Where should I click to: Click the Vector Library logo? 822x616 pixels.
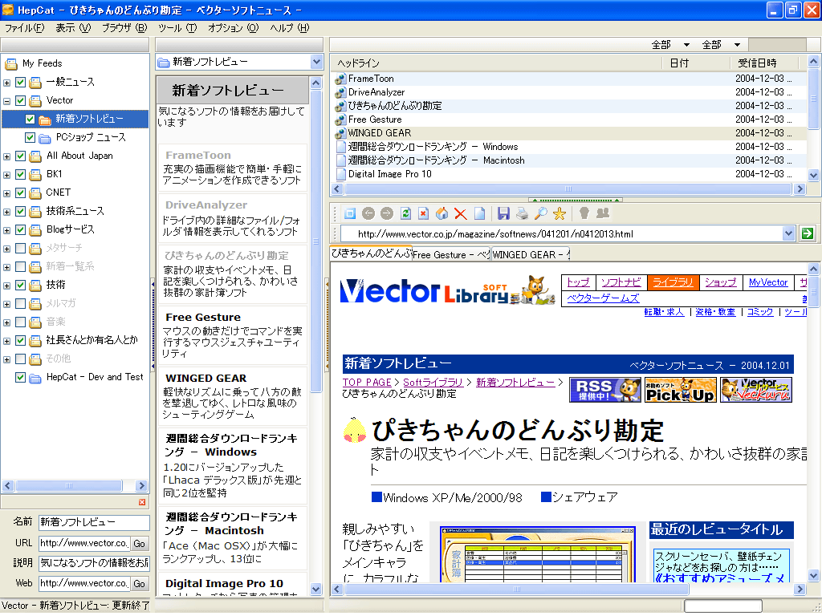click(x=447, y=290)
